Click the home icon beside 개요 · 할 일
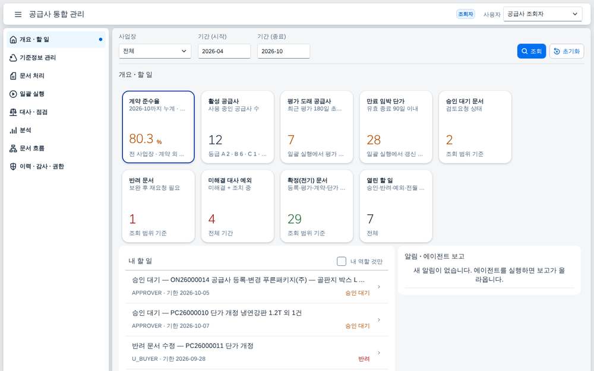Viewport: 594px width, 371px height. (13, 39)
